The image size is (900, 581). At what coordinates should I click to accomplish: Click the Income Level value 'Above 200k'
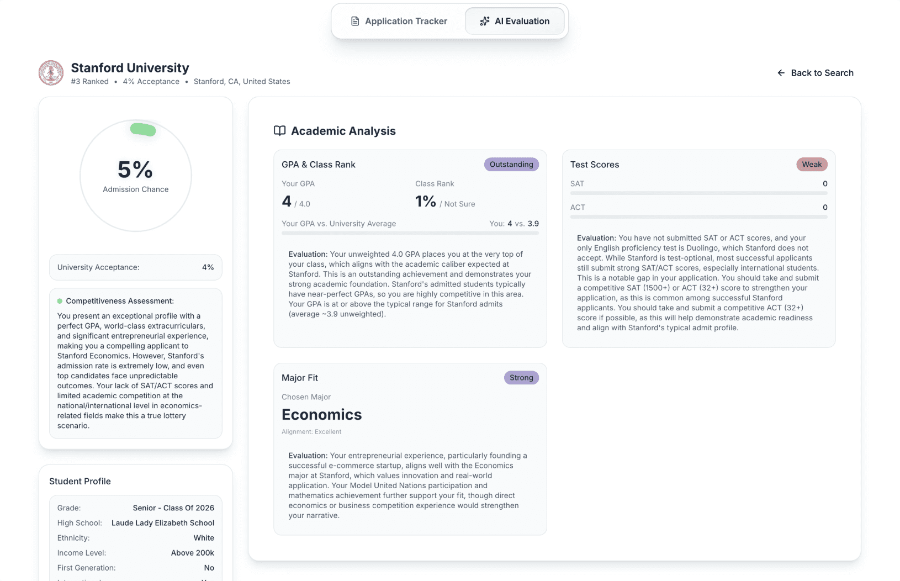click(193, 553)
